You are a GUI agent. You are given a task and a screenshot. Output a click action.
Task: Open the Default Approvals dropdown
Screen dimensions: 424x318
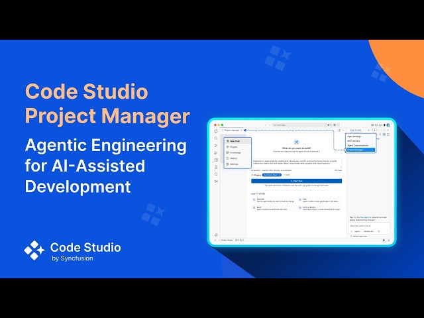(360, 237)
